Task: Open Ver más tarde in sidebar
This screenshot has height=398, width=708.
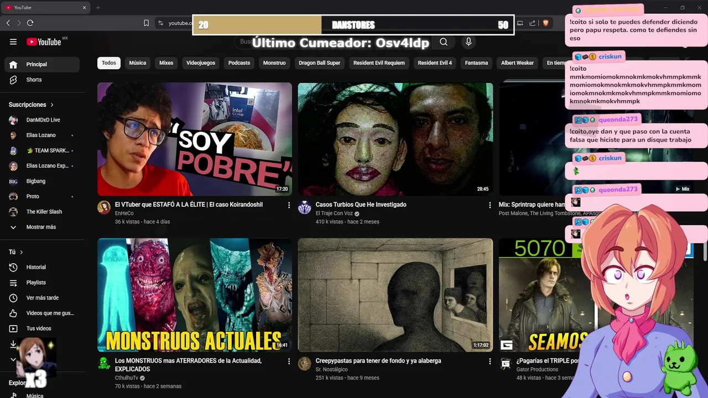Action: click(42, 298)
